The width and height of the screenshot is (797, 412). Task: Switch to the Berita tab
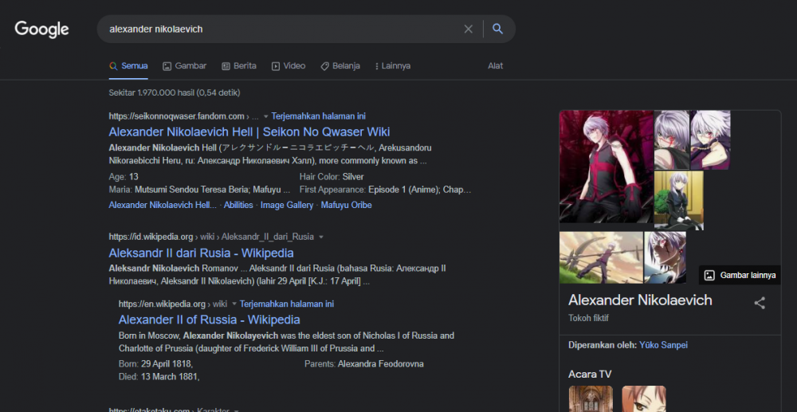(x=239, y=66)
